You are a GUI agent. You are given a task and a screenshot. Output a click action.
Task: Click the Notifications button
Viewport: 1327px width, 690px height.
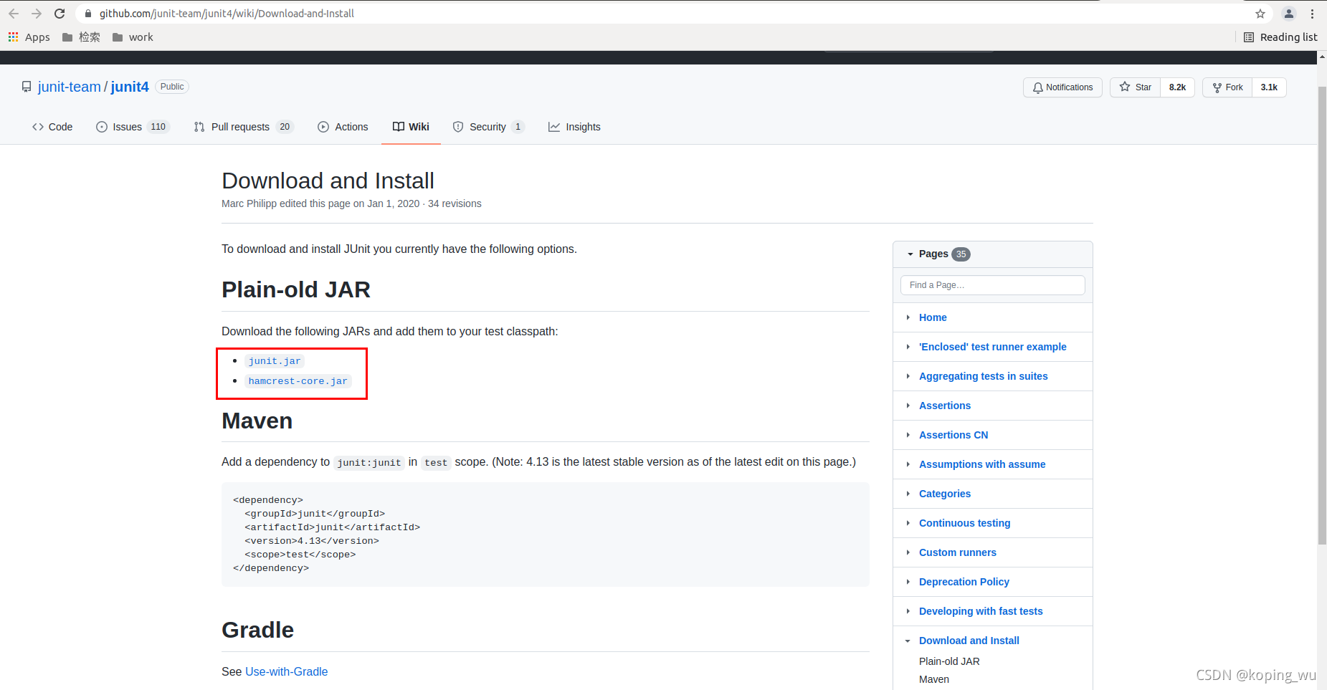coord(1062,87)
